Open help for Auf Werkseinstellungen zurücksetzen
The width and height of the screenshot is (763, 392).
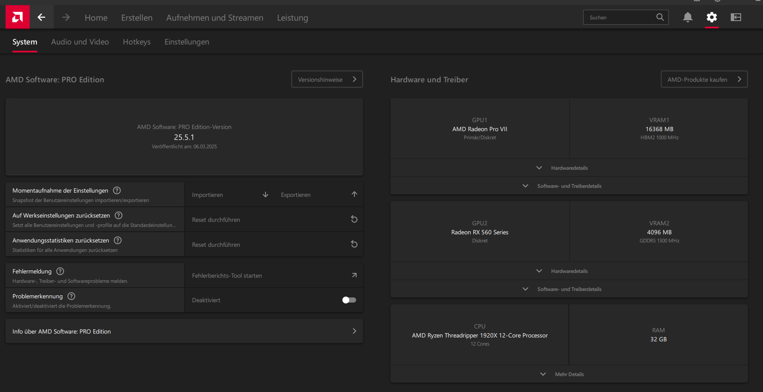click(119, 215)
